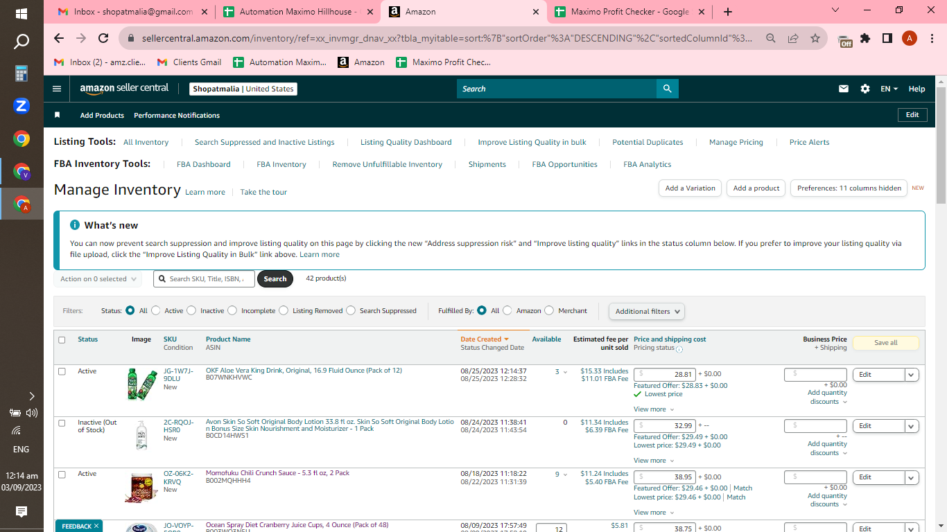
Task: Open the EN language dropdown
Action: [889, 89]
